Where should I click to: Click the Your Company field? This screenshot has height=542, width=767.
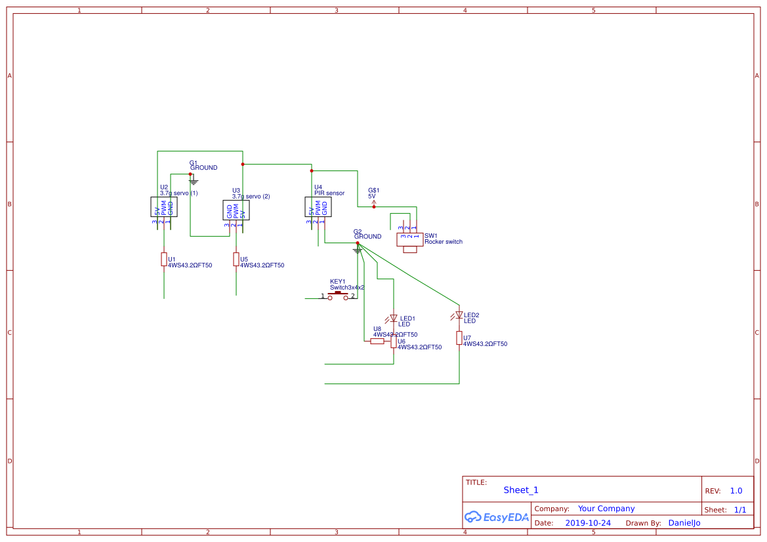coord(606,508)
